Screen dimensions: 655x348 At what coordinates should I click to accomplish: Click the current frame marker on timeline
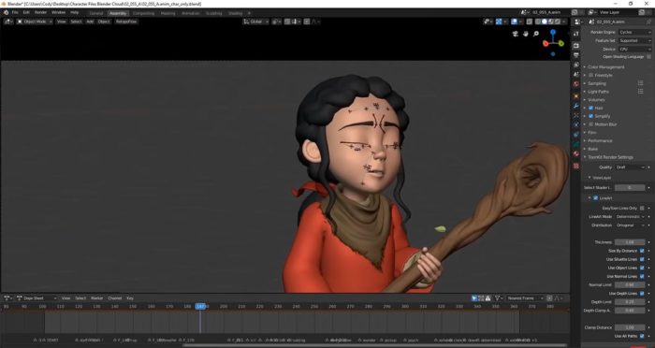click(200, 306)
